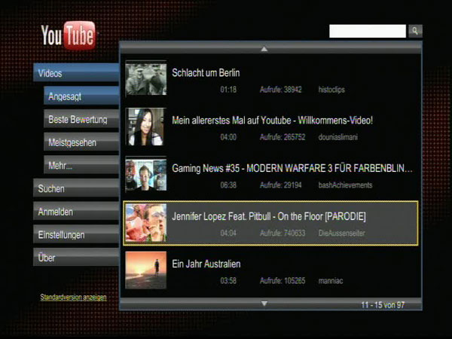Click the view count 'Aufrufe: 740633'

pyautogui.click(x=282, y=233)
